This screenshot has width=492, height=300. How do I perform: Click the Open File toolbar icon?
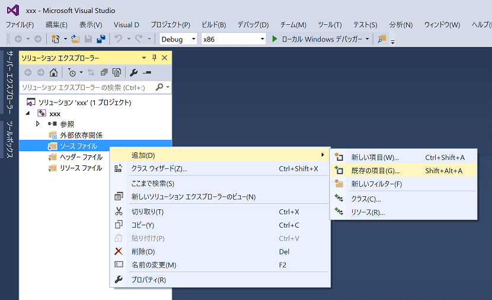75,39
